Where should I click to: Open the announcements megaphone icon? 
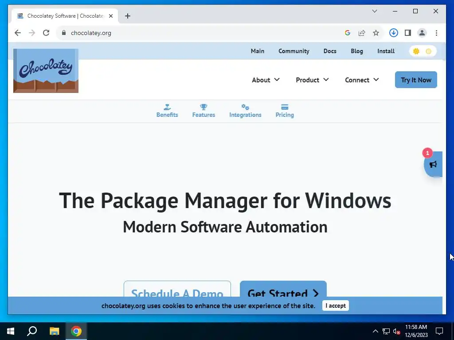433,165
